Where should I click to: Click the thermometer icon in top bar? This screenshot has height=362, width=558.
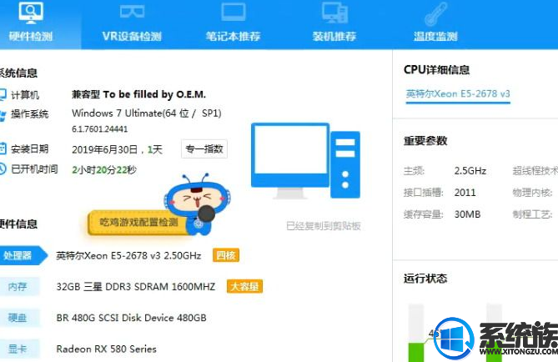point(435,13)
